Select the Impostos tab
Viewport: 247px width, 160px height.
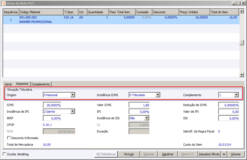22,84
